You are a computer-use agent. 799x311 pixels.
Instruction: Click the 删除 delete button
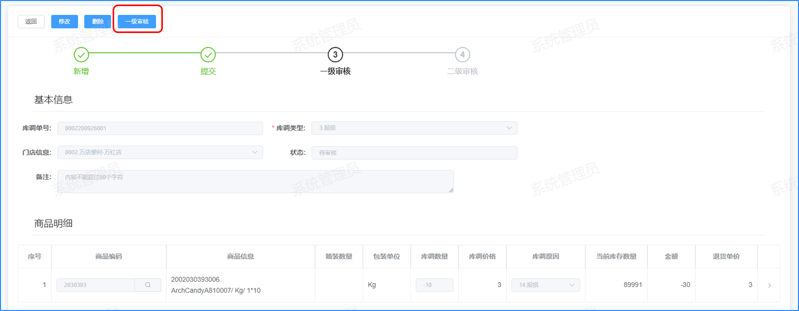pyautogui.click(x=98, y=21)
